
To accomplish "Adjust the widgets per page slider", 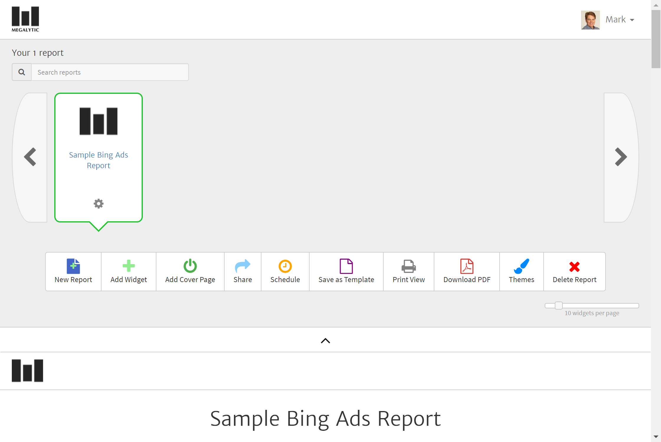I will click(558, 305).
